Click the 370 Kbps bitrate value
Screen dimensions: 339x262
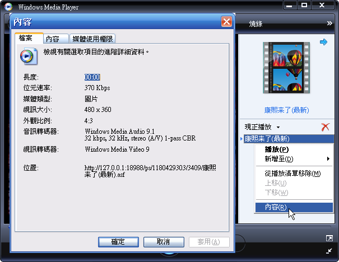click(x=97, y=88)
